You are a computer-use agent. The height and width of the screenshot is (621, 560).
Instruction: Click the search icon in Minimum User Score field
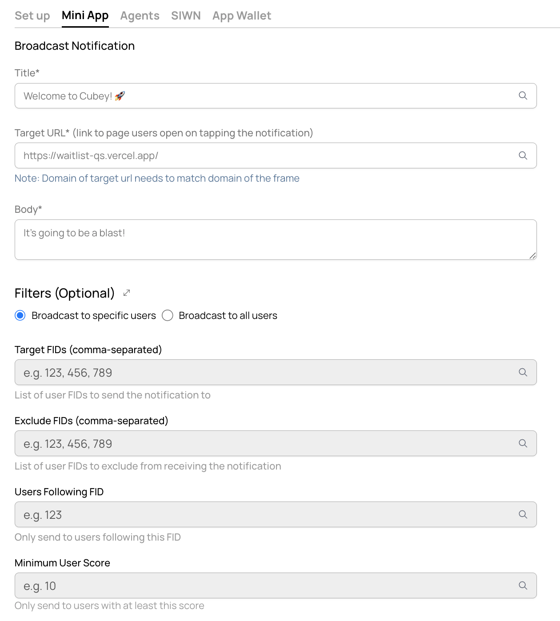523,585
